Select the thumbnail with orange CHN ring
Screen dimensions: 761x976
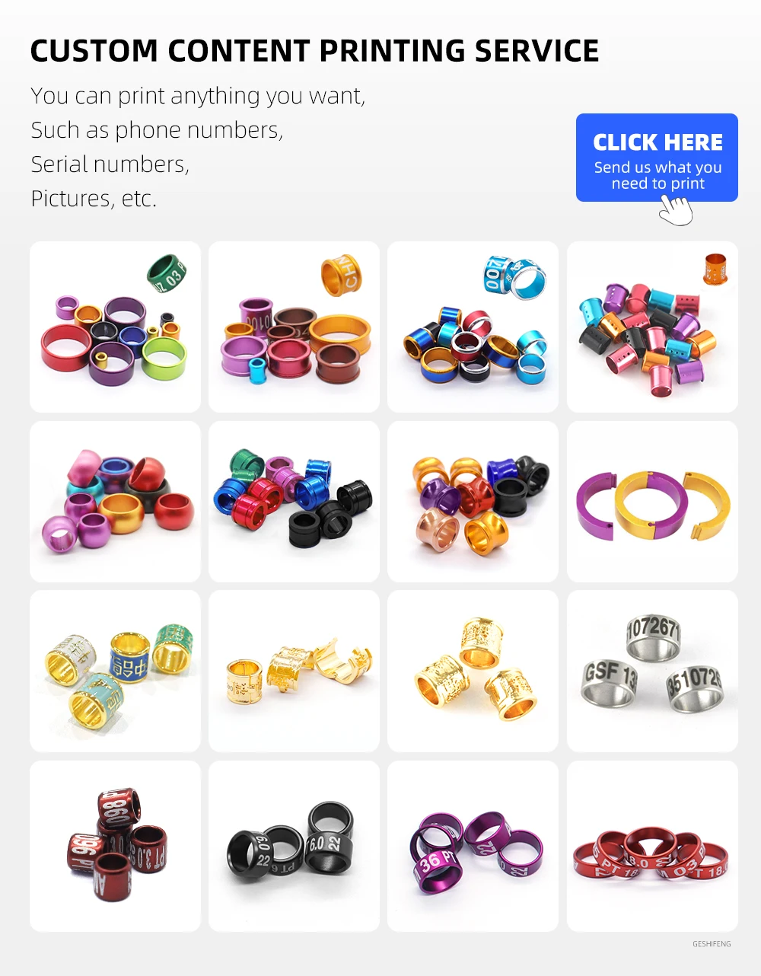pos(294,327)
